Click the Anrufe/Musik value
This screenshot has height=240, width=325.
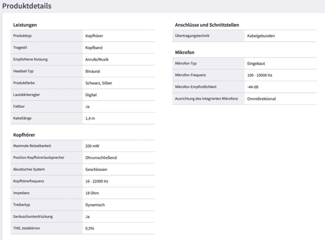(97, 60)
